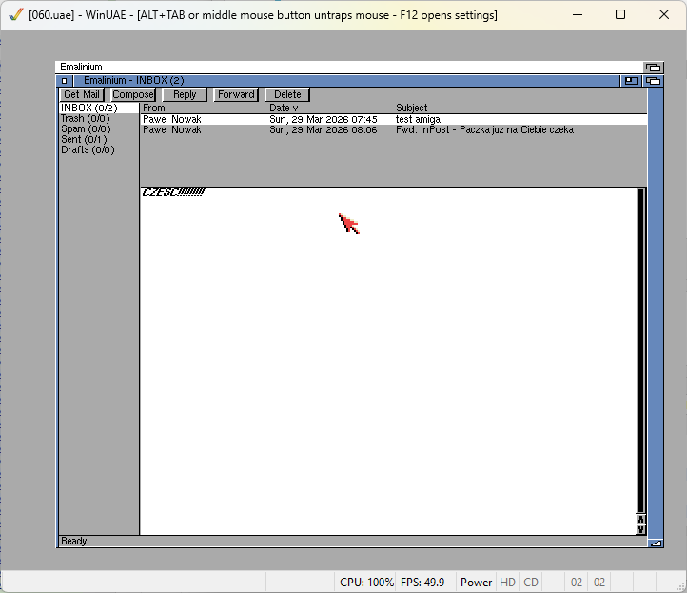Click the message scrollbar down arrow
The height and width of the screenshot is (593, 687).
(640, 529)
